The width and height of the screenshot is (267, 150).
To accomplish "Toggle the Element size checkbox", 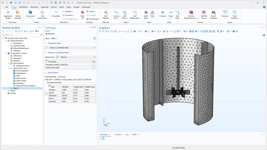I will [x=57, y=57].
